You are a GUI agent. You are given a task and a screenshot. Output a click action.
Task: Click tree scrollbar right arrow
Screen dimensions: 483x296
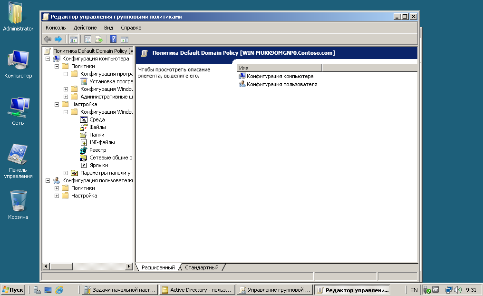[x=129, y=266]
